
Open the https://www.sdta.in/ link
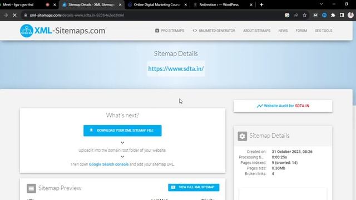coord(176,69)
